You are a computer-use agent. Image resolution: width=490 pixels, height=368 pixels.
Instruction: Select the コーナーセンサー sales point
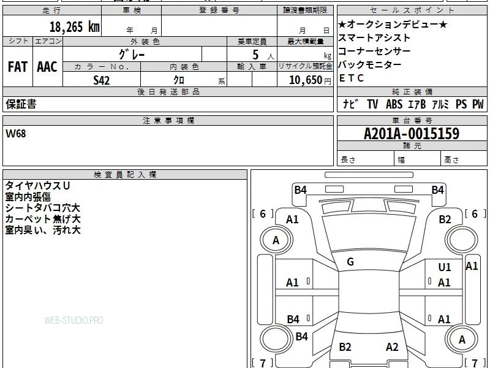374,51
